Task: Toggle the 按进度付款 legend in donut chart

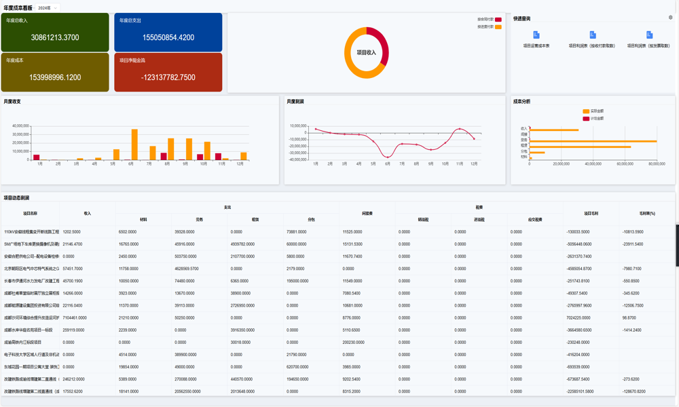Action: point(498,27)
